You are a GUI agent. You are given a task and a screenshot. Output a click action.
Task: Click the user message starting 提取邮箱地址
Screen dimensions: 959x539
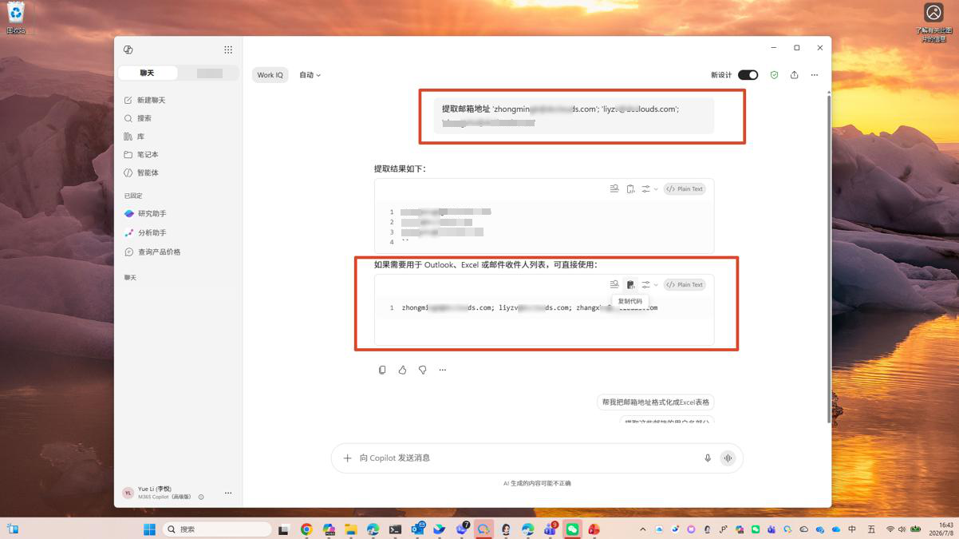[574, 116]
